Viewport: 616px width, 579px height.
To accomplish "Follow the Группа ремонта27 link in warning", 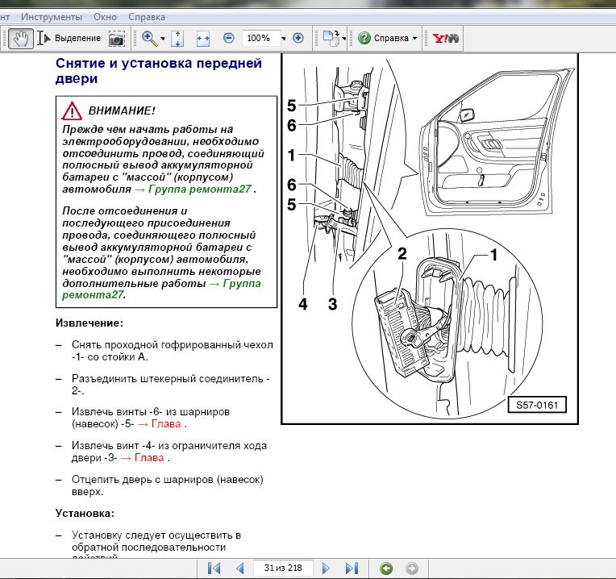I will pyautogui.click(x=199, y=189).
